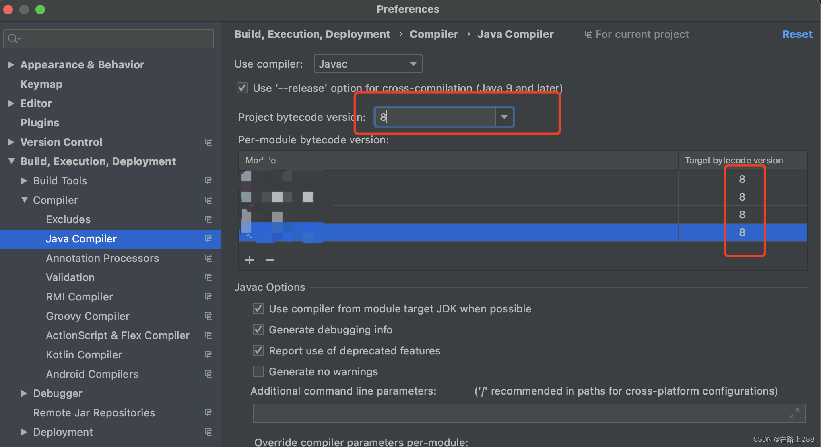Image resolution: width=821 pixels, height=447 pixels.
Task: Open the Project bytecode version dropdown
Action: (504, 117)
